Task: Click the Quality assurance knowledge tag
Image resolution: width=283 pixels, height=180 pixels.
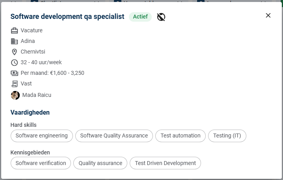Action: tap(101, 163)
